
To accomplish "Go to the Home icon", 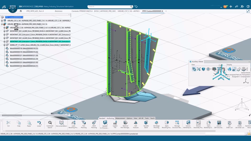I will (x=21, y=11).
